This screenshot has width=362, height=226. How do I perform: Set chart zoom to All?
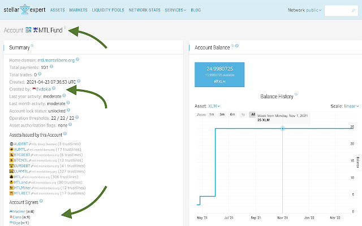tap(253, 114)
